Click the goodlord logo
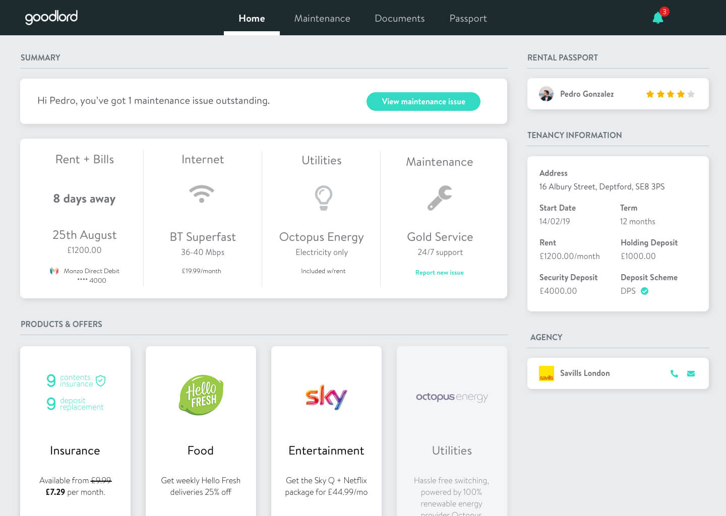 pos(51,17)
